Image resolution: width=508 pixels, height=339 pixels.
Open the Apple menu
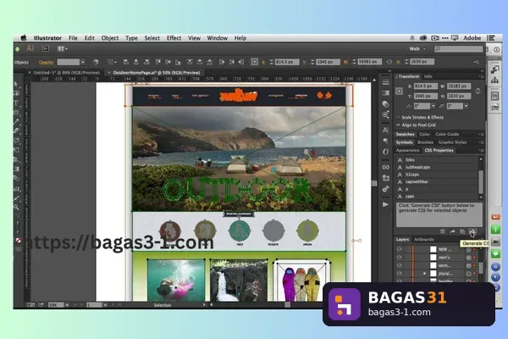pyautogui.click(x=24, y=38)
